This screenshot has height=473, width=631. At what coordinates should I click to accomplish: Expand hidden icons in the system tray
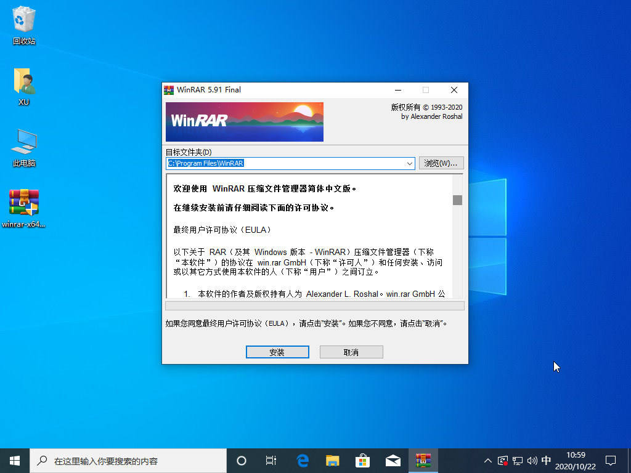pos(487,460)
